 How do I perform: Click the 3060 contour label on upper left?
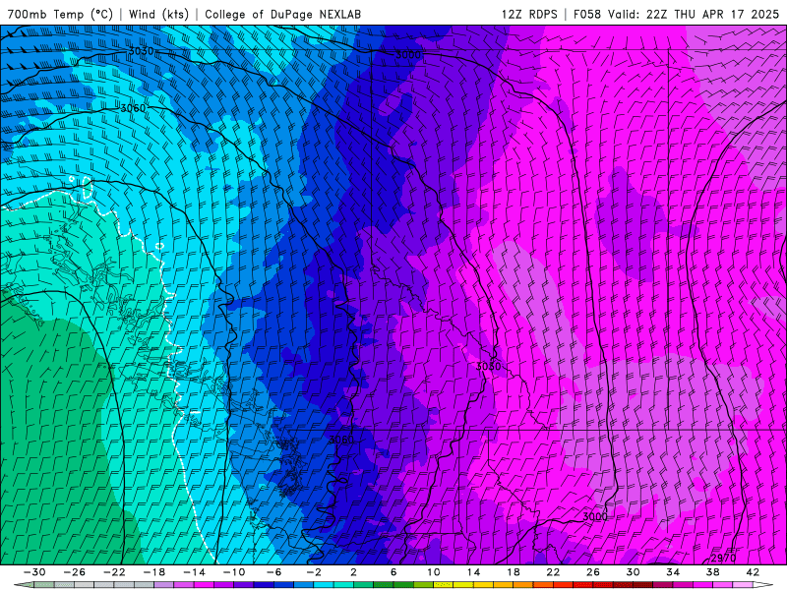133,108
